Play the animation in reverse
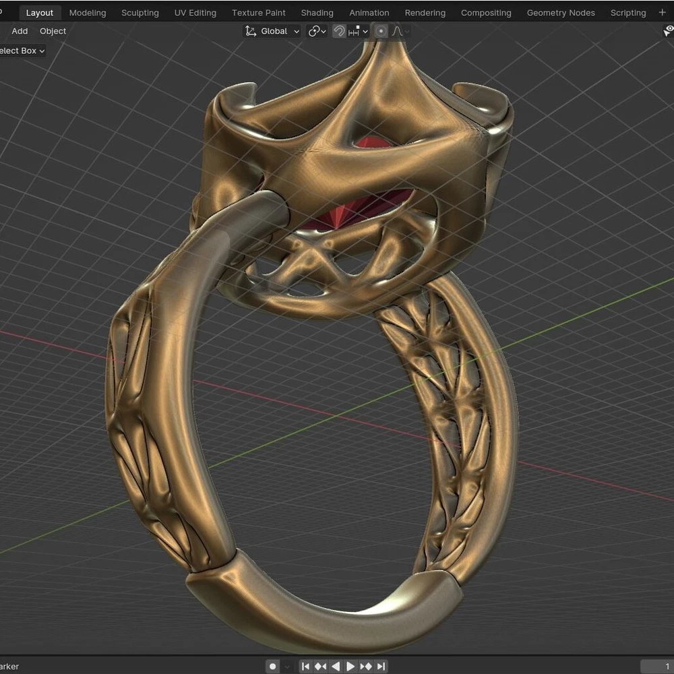Image resolution: width=674 pixels, height=674 pixels. coord(336,667)
